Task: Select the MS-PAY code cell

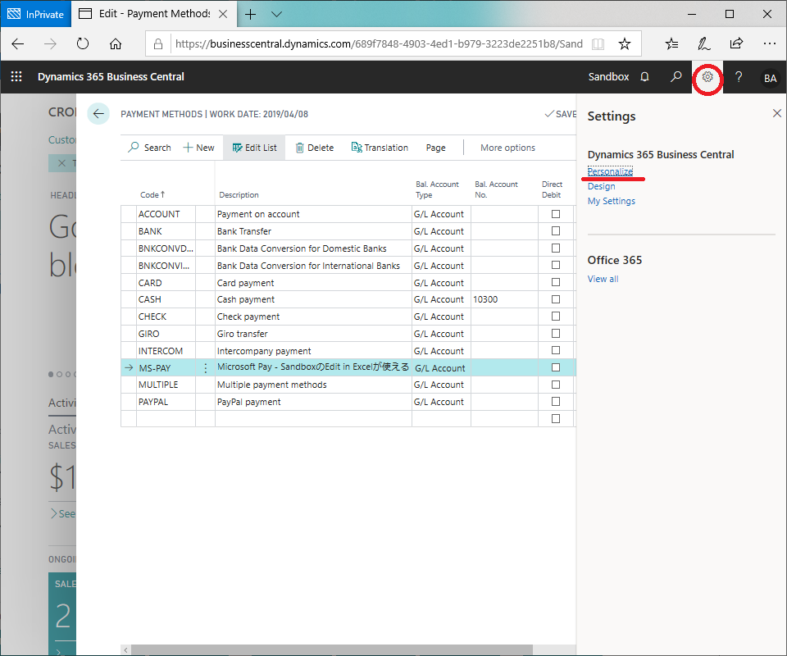Action: 166,368
